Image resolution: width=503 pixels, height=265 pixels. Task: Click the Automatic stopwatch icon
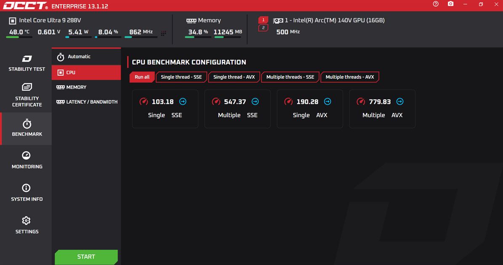(61, 57)
